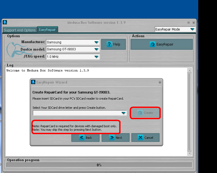Viewport: 217px width, 173px height.
Task: Click the log text 'Welcome to Medusa Box Software'
Action: [48, 70]
